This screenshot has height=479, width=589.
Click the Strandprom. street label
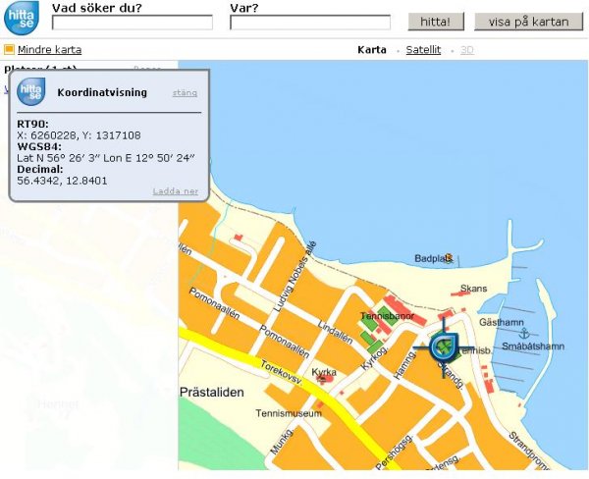[528, 451]
